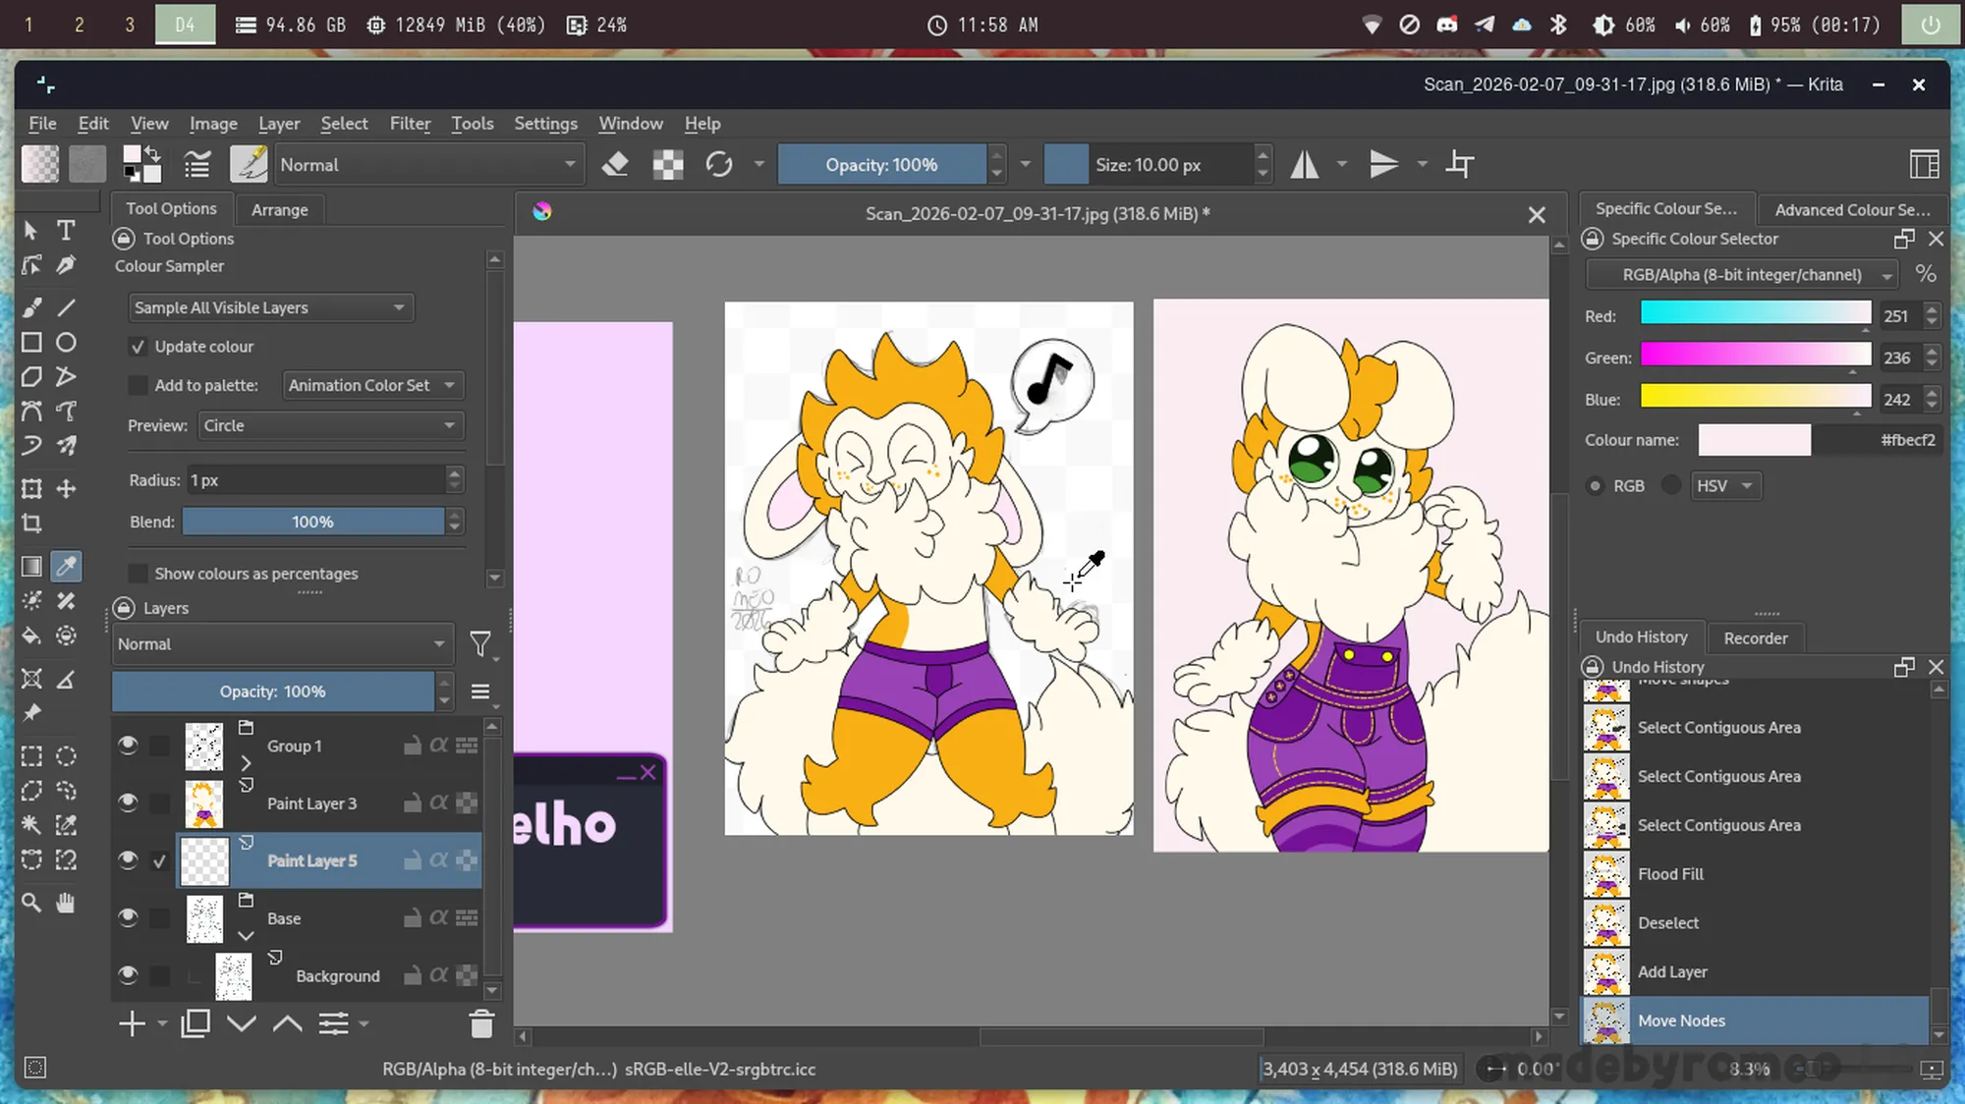Switch to workspace 2 in top bar
This screenshot has height=1104, width=1965.
[x=80, y=25]
